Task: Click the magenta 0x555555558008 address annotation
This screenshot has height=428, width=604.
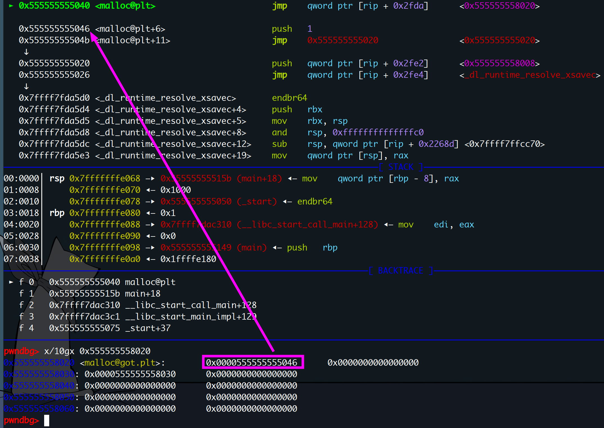Action: coord(499,63)
